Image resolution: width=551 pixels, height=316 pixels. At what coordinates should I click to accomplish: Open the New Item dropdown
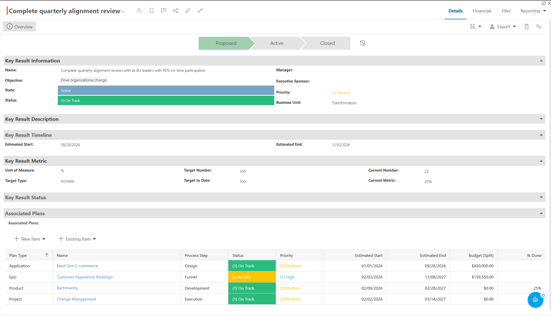click(x=29, y=239)
